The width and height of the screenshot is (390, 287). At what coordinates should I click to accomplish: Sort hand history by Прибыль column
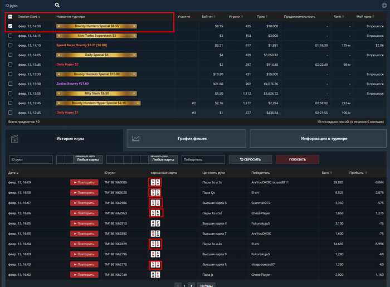(x=358, y=173)
